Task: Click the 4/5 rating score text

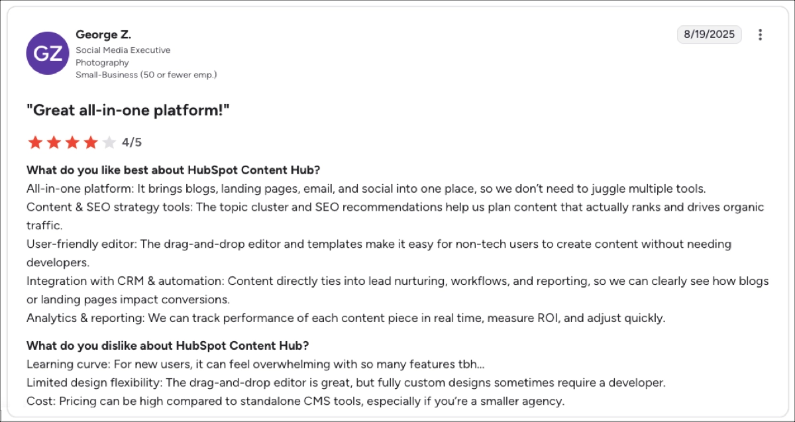Action: click(x=132, y=142)
